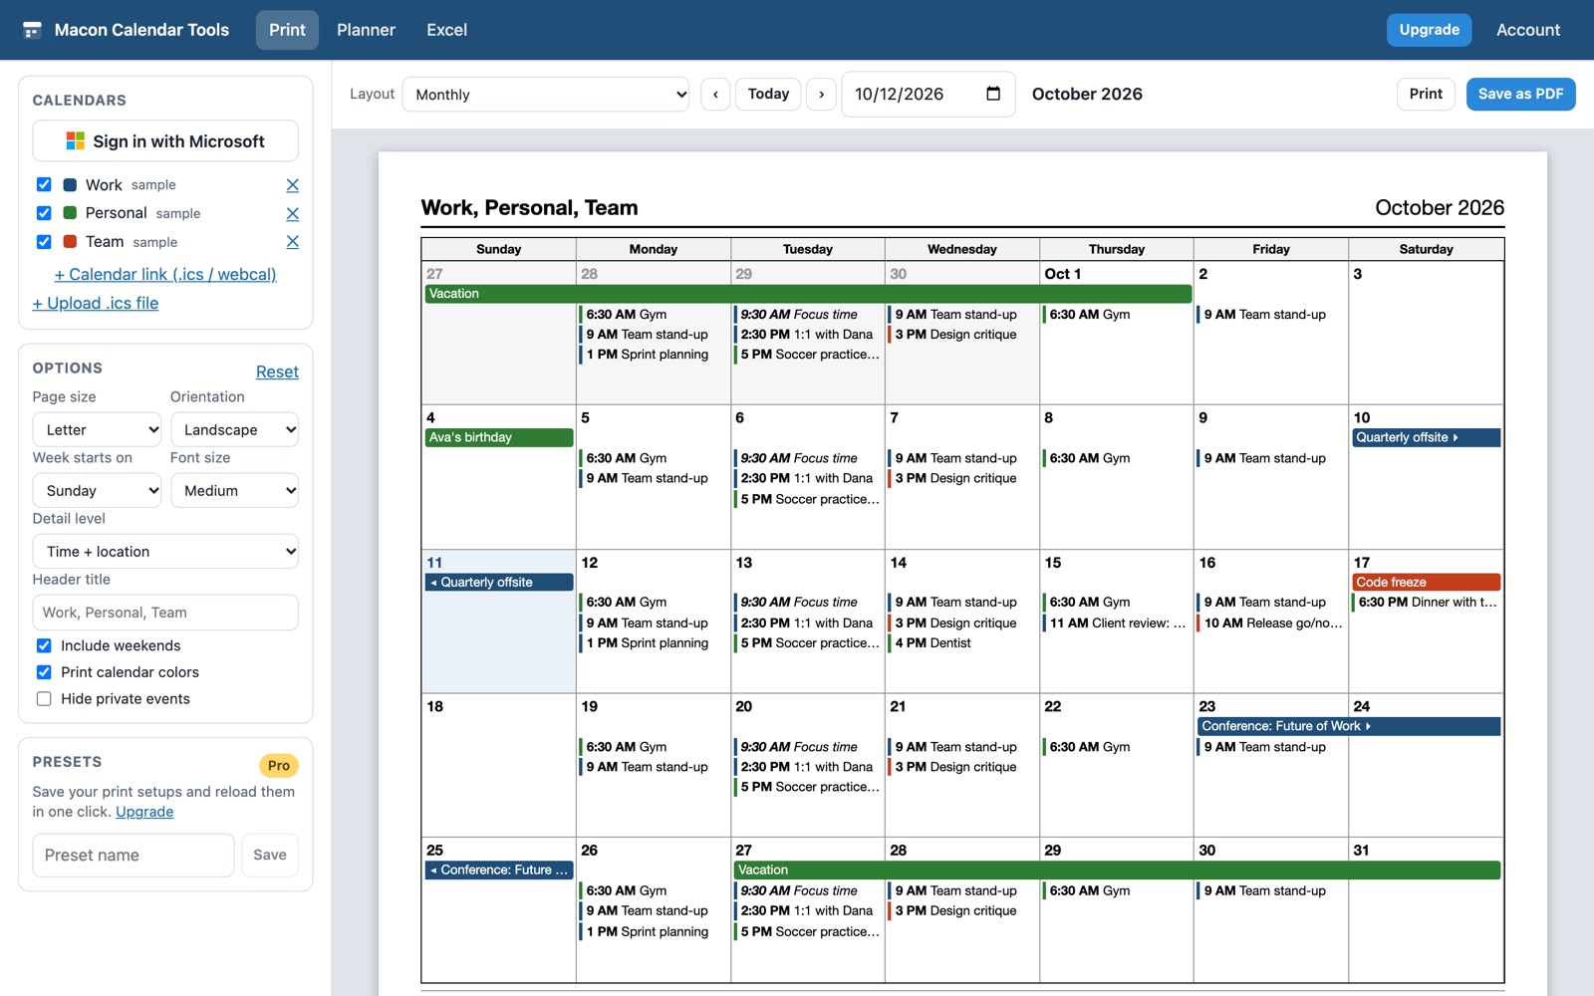
Task: Reset the options via Reset link
Action: 277,373
